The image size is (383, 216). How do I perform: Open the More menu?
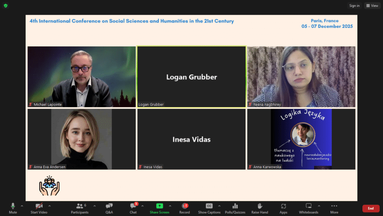334,207
